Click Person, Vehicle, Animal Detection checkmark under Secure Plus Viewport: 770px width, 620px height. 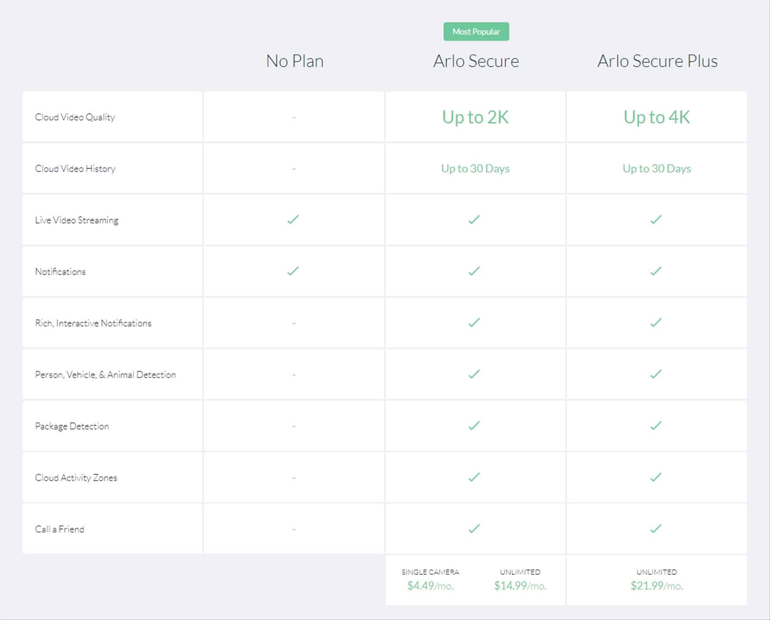click(x=656, y=374)
